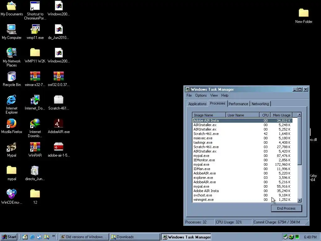Select the directx_Jun... desktop icon

(x=35, y=173)
